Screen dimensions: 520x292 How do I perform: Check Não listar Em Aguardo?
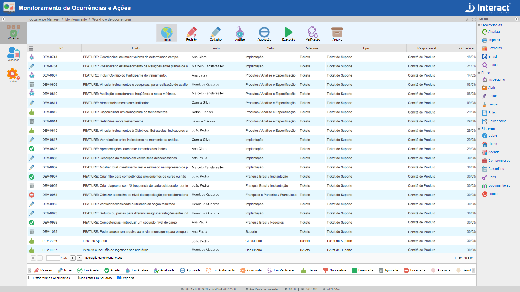click(x=77, y=278)
